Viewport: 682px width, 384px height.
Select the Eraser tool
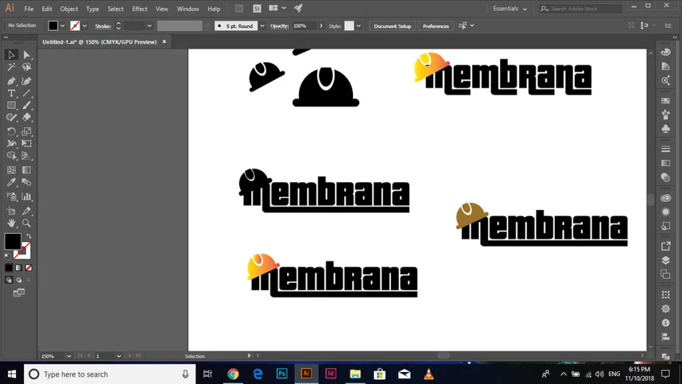27,117
